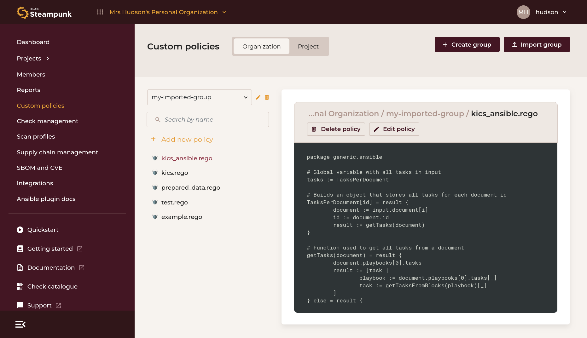Screen dimensions: 587x338
Task: Click the Quickstart play icon
Action: tap(20, 230)
